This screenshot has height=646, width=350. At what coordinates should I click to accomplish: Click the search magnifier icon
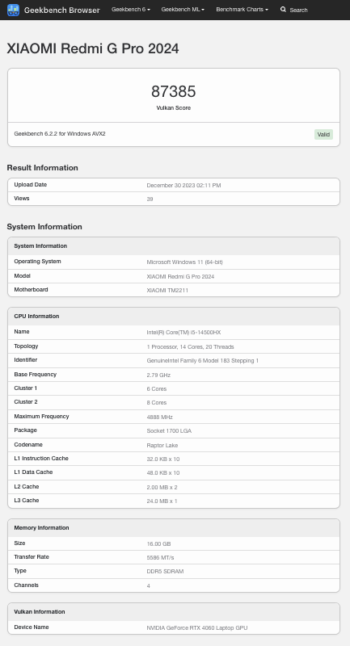[x=283, y=9]
